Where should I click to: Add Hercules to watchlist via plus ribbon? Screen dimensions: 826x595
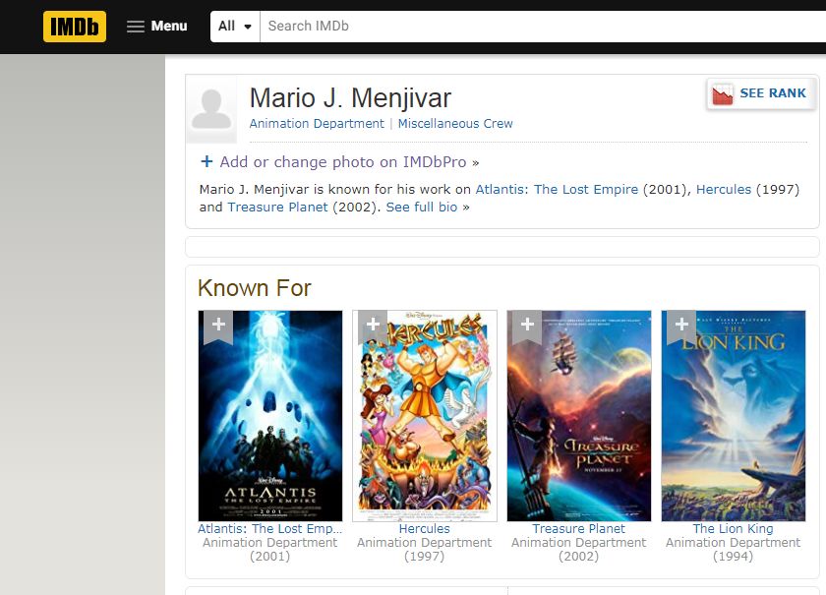pos(373,326)
